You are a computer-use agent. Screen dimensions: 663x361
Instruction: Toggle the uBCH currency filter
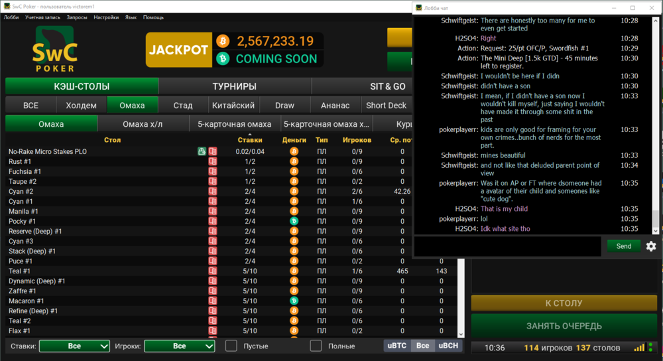click(448, 346)
